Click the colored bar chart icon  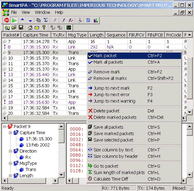click(x=95, y=20)
